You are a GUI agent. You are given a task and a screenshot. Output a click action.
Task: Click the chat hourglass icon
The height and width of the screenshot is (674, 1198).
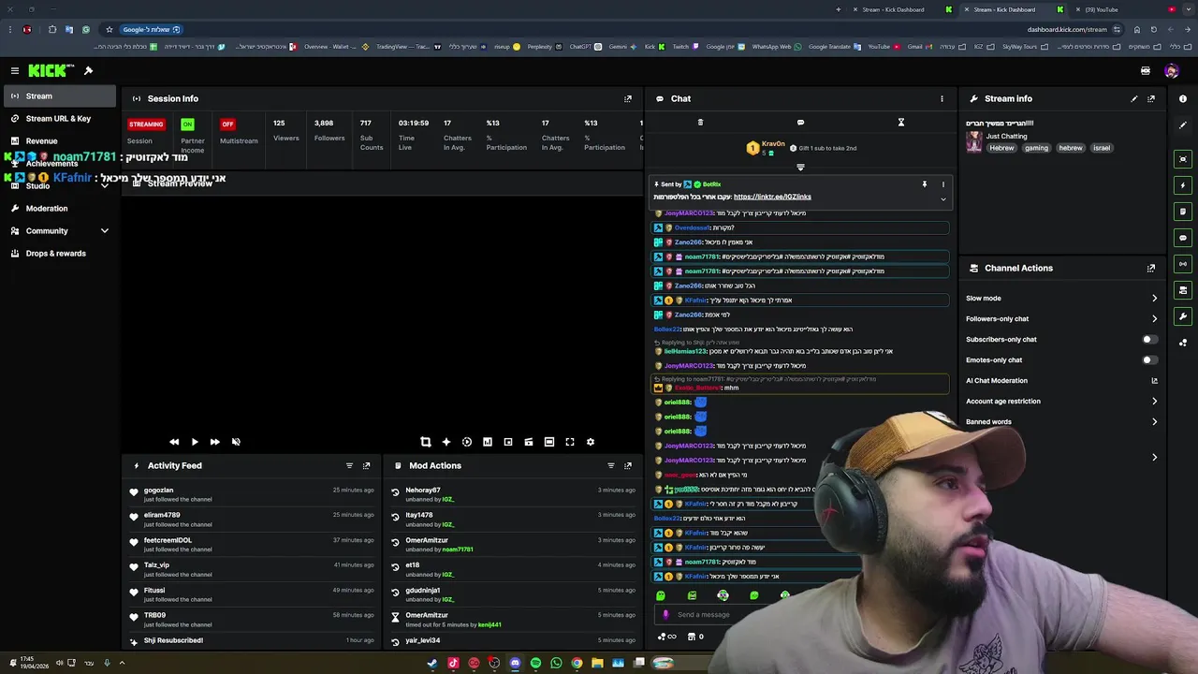[x=901, y=123]
